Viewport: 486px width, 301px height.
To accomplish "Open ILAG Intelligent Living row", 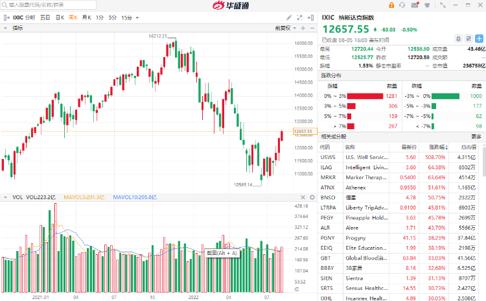I will pyautogui.click(x=399, y=167).
